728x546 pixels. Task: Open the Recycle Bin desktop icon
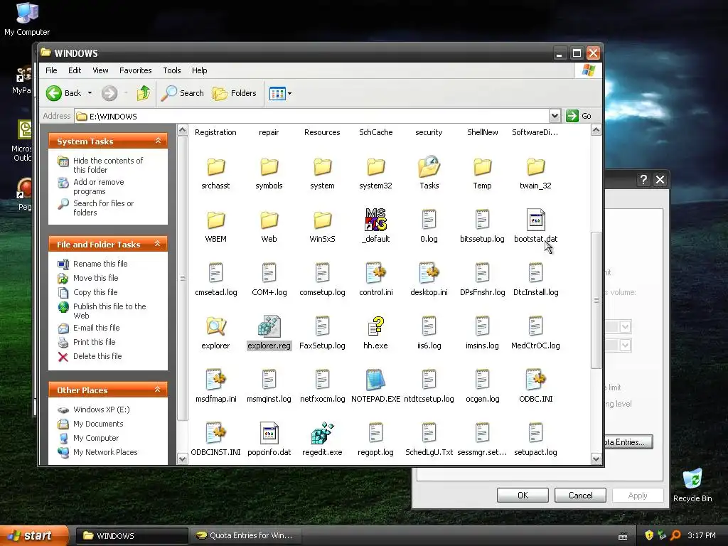click(x=692, y=485)
